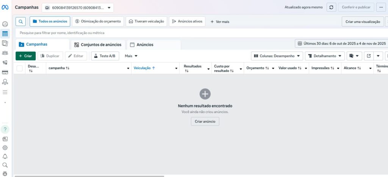Open Billing card icon in sidebar
Image resolution: width=388 pixels, height=177 pixels.
5,72
